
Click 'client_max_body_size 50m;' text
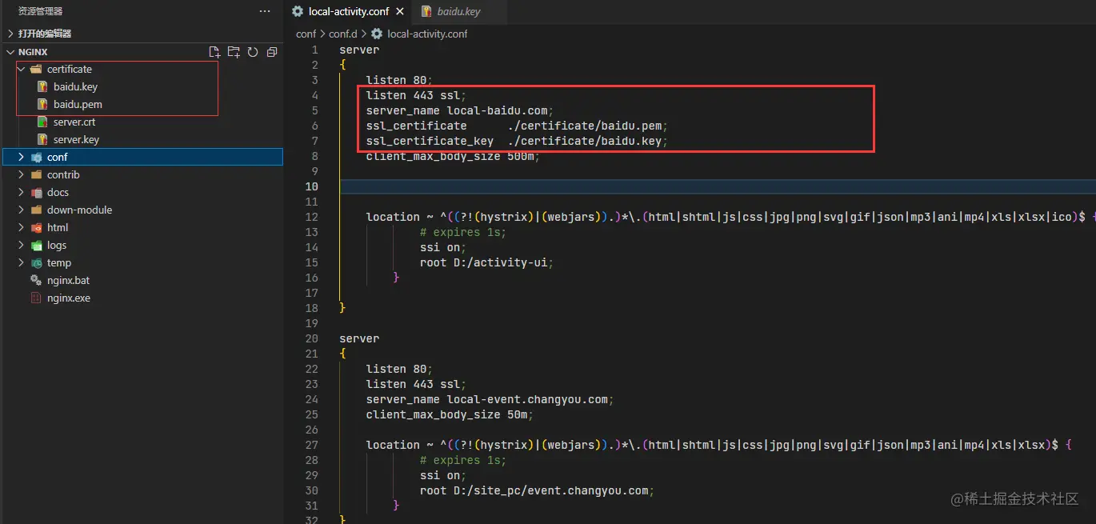coord(450,414)
